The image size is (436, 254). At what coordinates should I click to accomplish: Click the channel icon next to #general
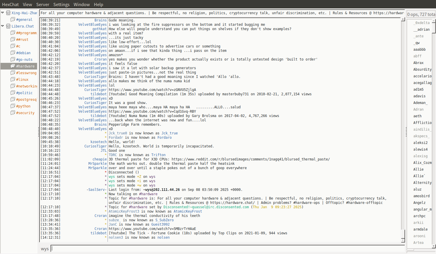pyautogui.click(x=13, y=19)
